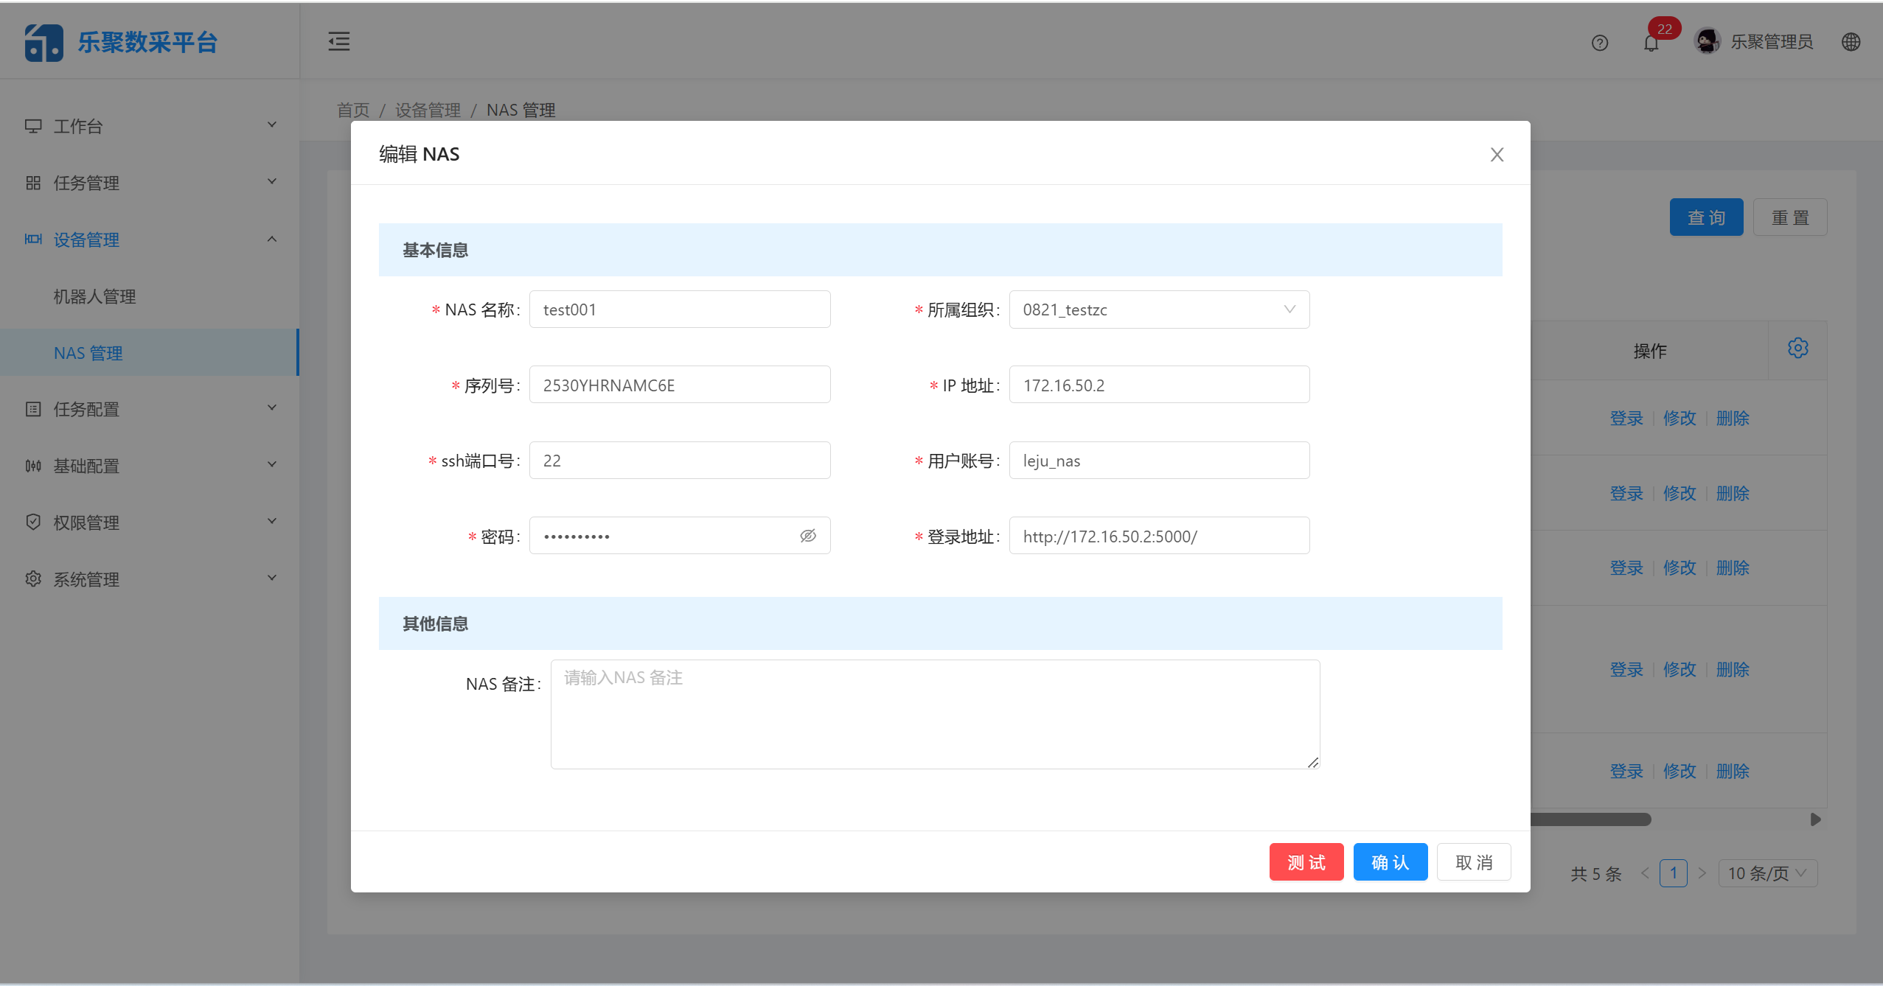Image resolution: width=1883 pixels, height=986 pixels.
Task: Open the 所属组织 dropdown
Action: click(1158, 310)
